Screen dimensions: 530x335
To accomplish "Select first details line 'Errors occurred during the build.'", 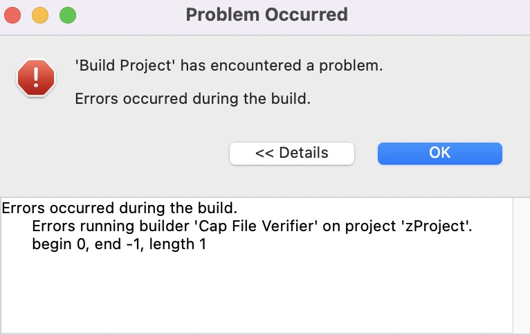I will (x=120, y=208).
